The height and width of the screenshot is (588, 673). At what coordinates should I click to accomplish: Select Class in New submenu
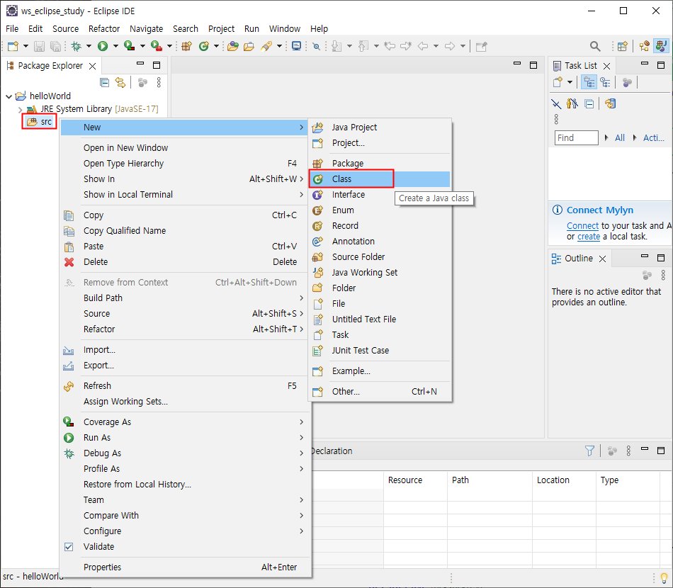[x=380, y=179]
